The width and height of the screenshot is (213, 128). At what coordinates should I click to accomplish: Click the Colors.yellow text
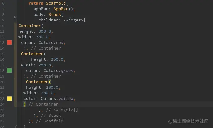pos(57,99)
